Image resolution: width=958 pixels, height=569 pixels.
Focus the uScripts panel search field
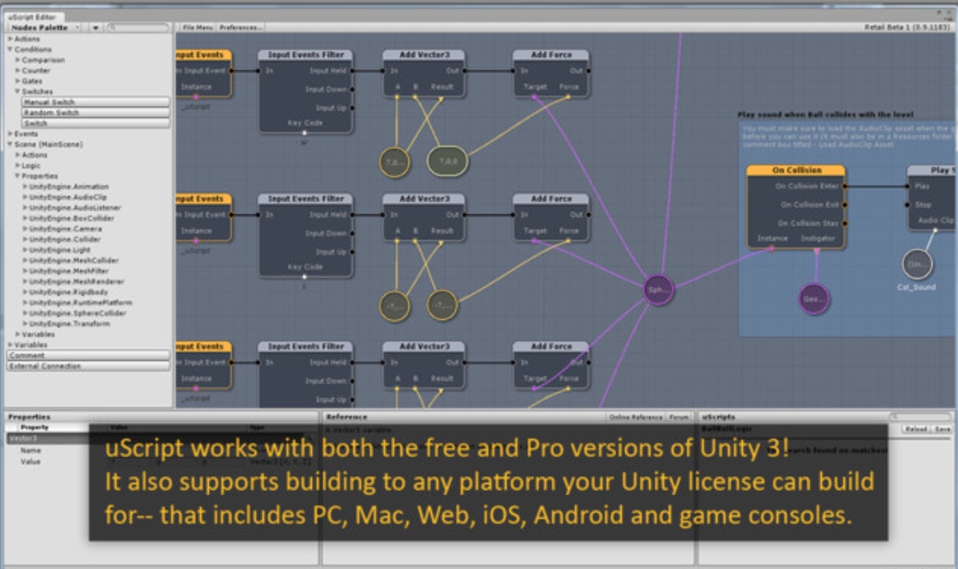(x=921, y=416)
